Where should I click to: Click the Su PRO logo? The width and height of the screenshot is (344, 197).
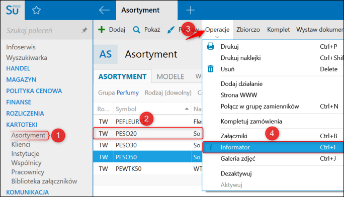(13, 10)
